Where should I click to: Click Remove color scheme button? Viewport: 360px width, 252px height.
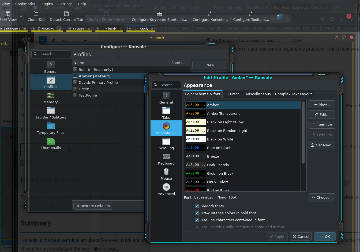coord(322,125)
